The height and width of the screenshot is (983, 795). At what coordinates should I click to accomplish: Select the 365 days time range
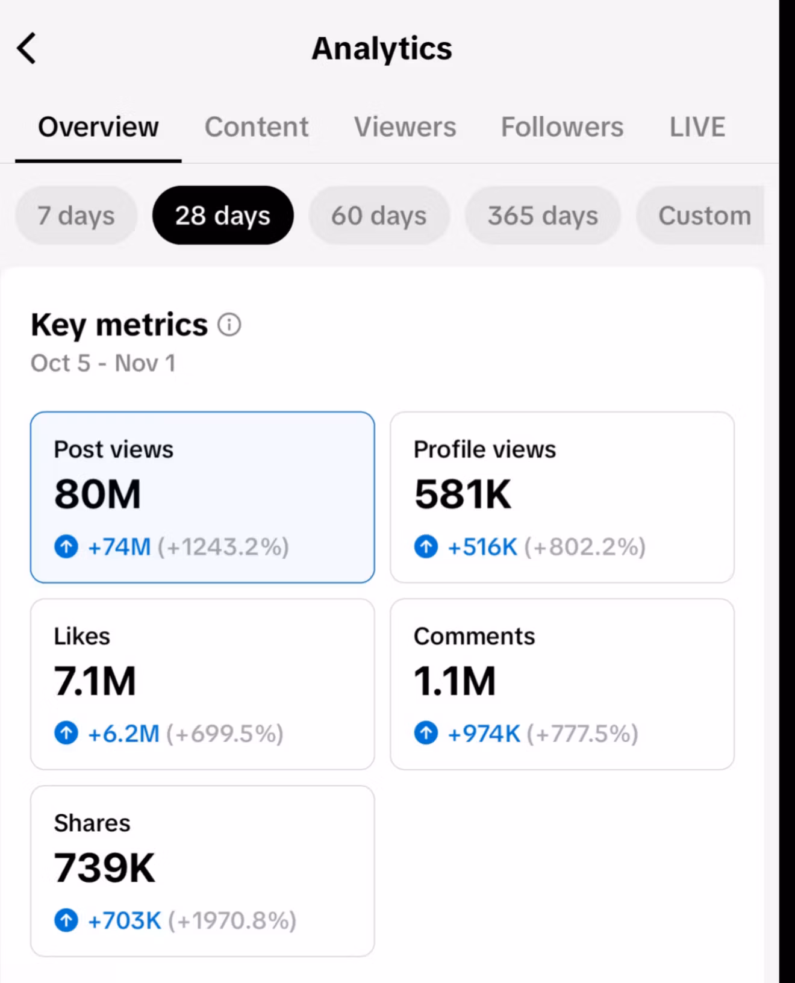point(542,215)
